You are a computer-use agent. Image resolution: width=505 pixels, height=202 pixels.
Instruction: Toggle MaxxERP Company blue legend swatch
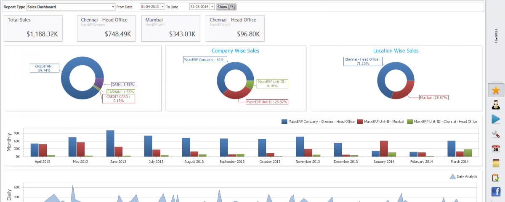(284, 122)
